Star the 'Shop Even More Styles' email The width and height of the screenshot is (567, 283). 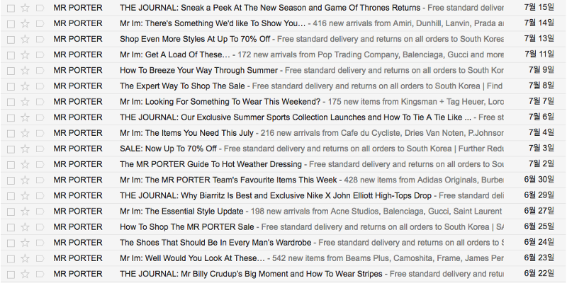click(x=26, y=39)
